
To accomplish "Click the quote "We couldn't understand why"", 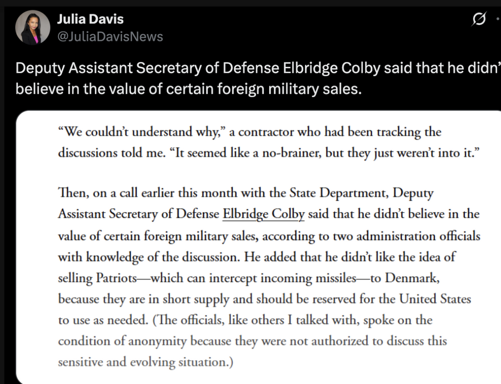I will pos(142,132).
